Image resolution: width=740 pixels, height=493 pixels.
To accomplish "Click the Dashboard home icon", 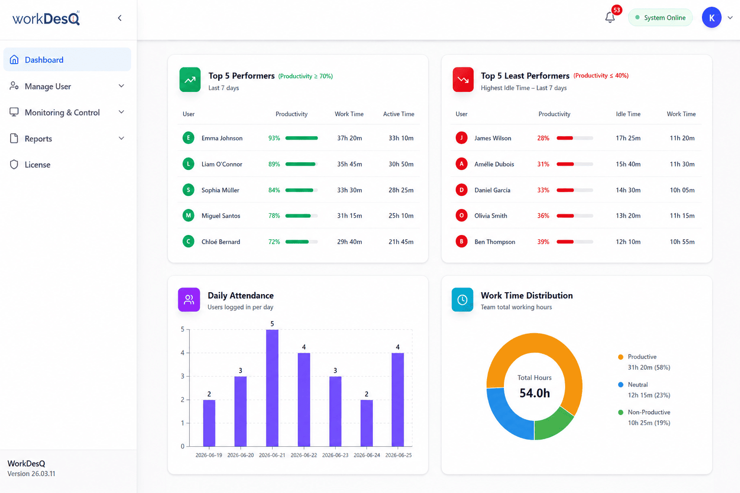I will pos(14,60).
